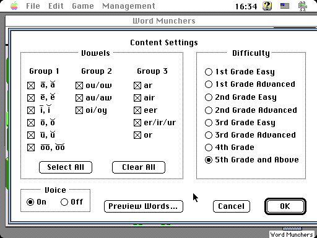Uncheck the long e, short e checkbox
The width and height of the screenshot is (317, 238).
[x=31, y=98]
